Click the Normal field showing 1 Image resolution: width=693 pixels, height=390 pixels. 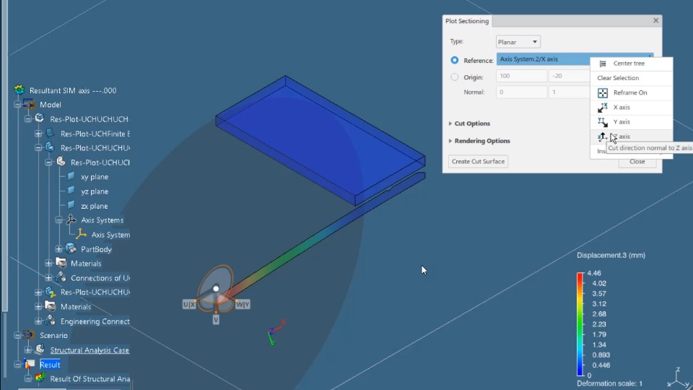570,92
